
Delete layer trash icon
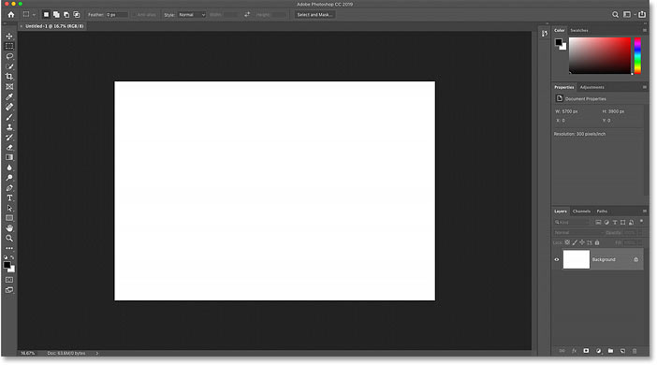[x=635, y=351]
